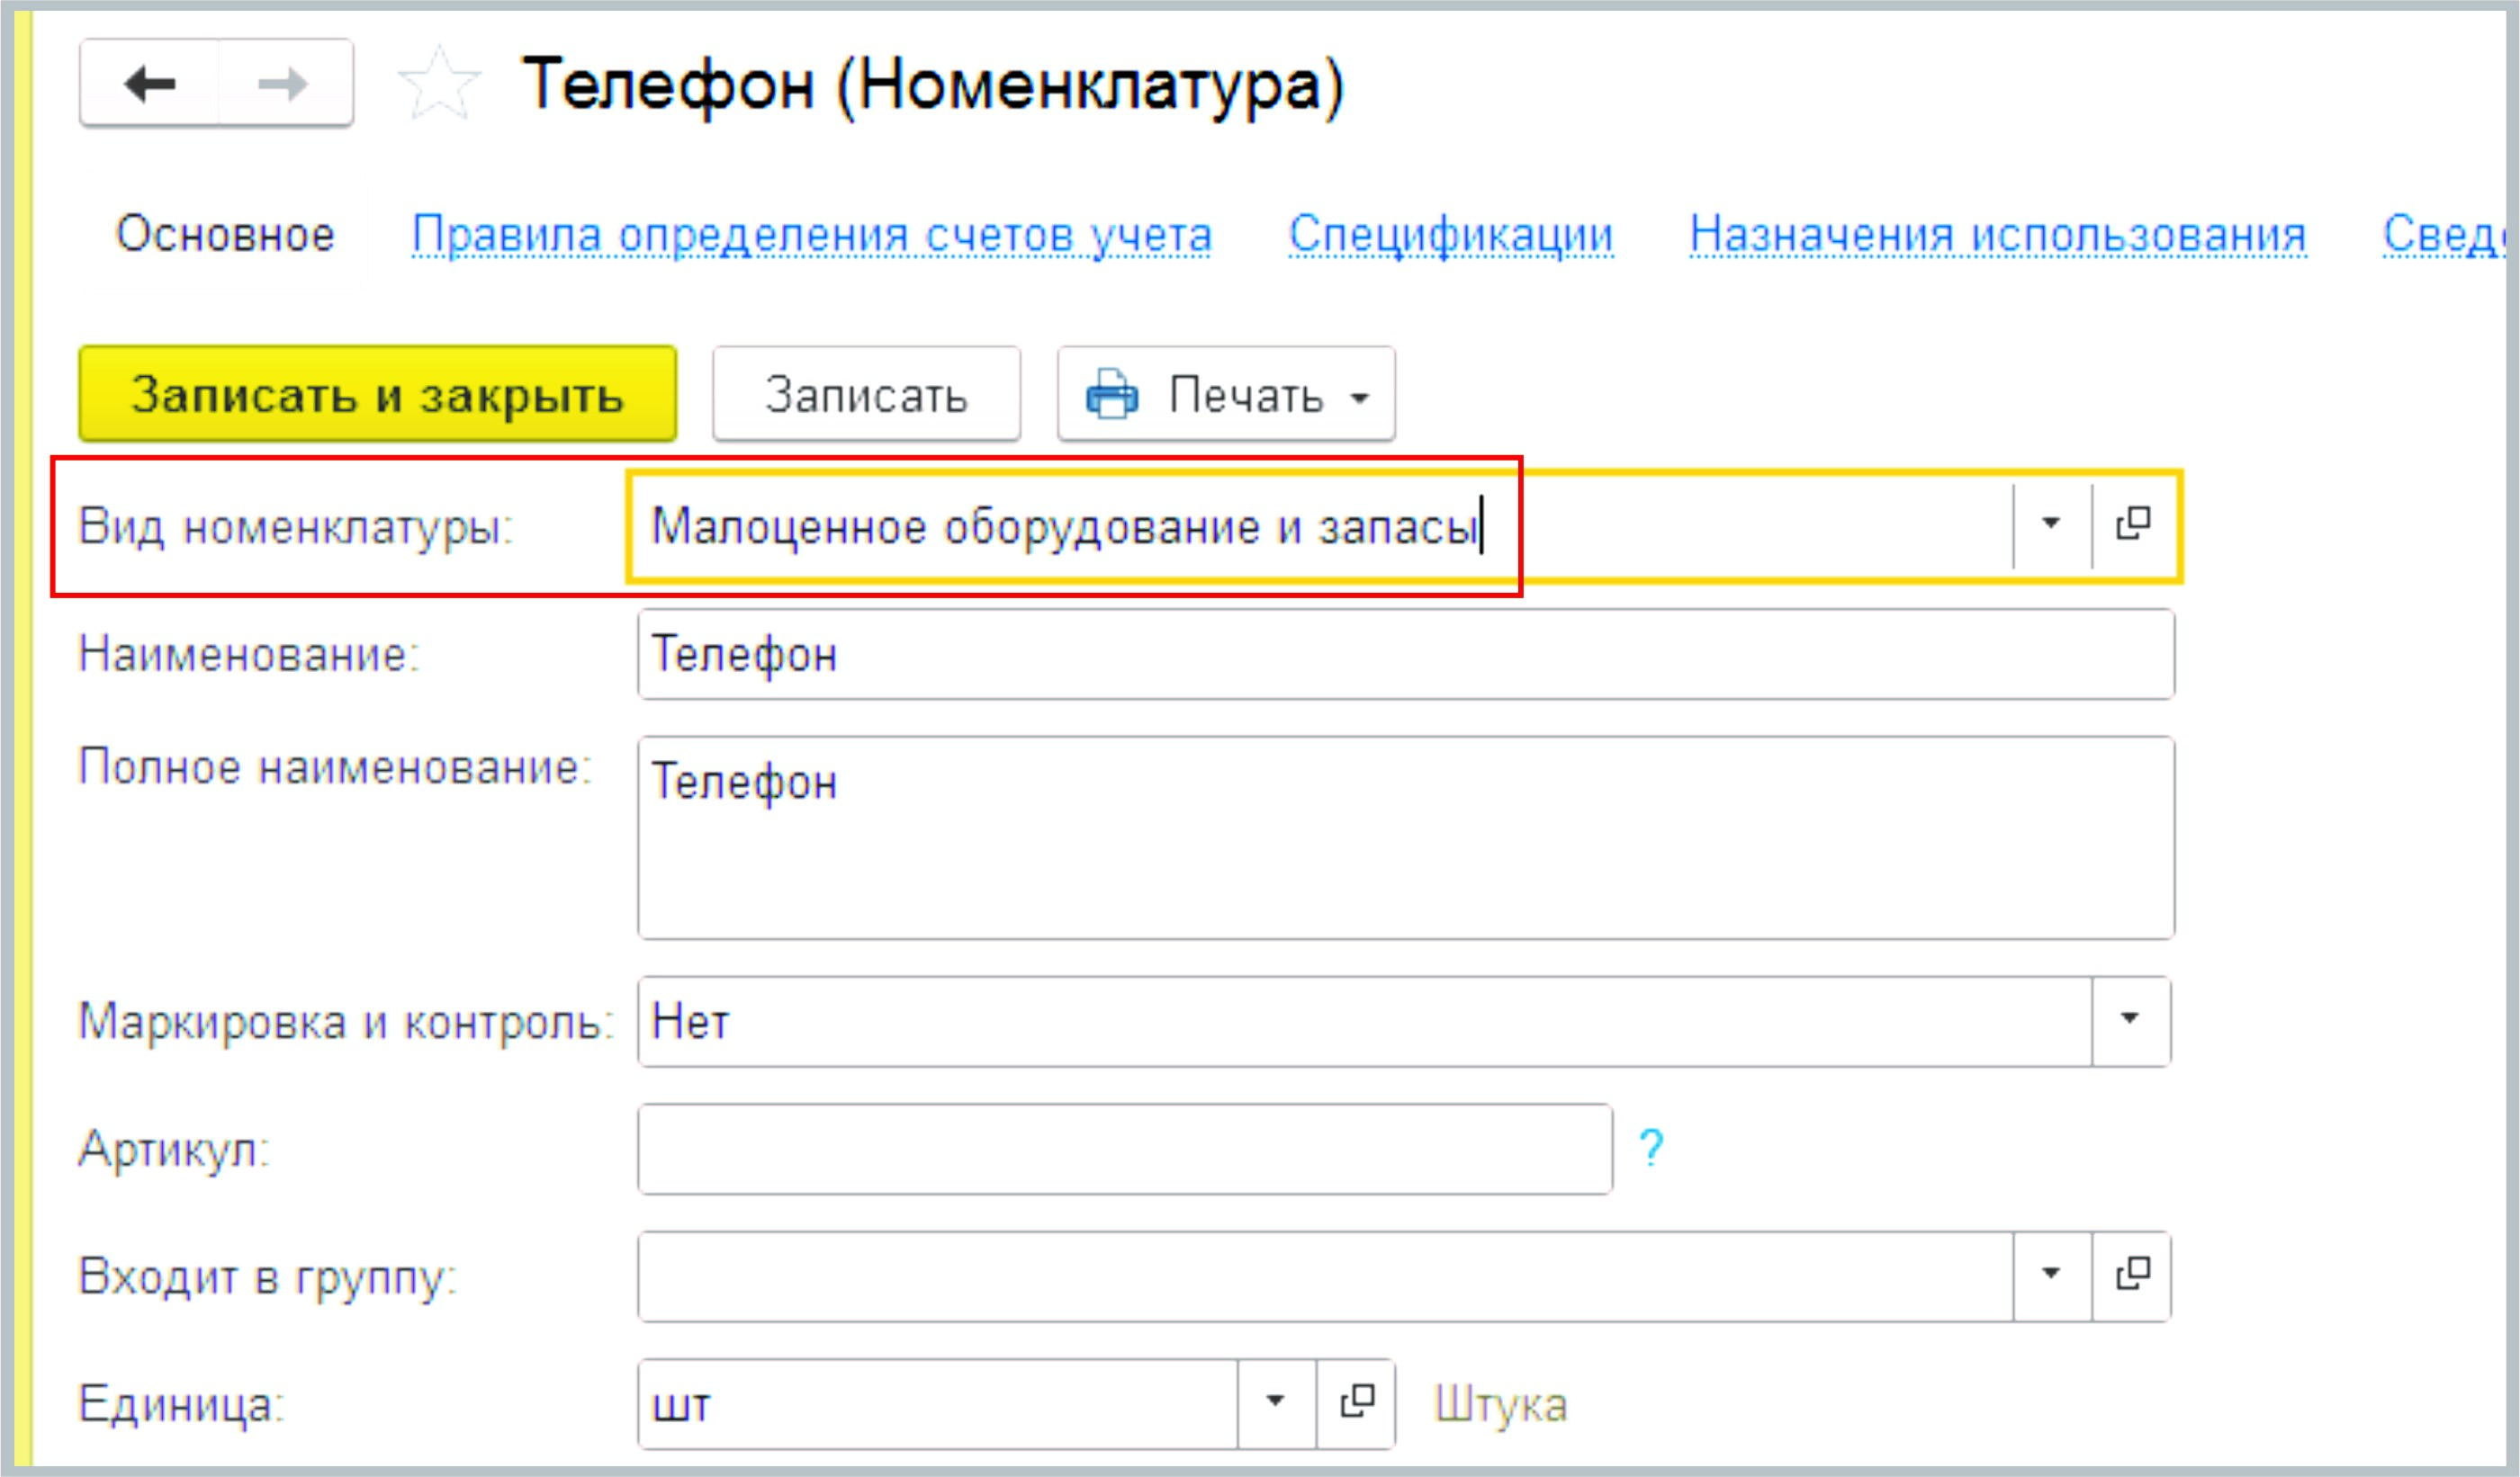Open Правила определения счетов учета tab

click(x=811, y=236)
